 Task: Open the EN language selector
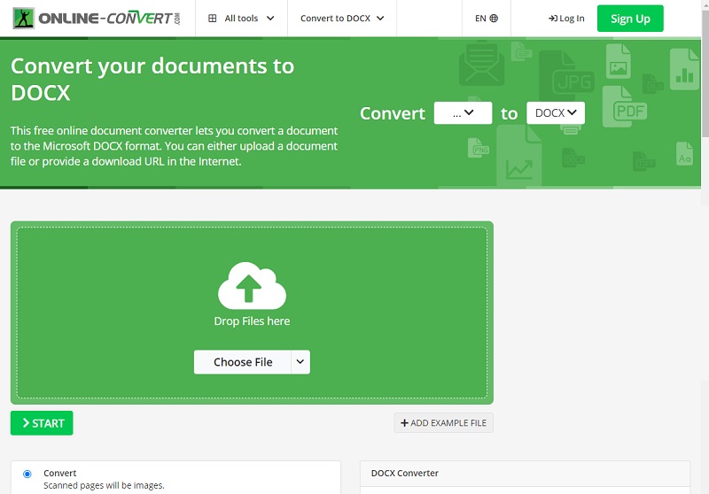tap(486, 19)
